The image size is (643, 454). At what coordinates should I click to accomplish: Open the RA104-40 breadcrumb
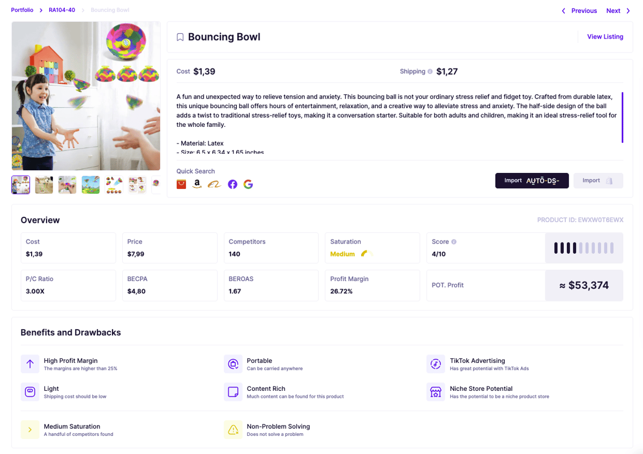tap(62, 10)
